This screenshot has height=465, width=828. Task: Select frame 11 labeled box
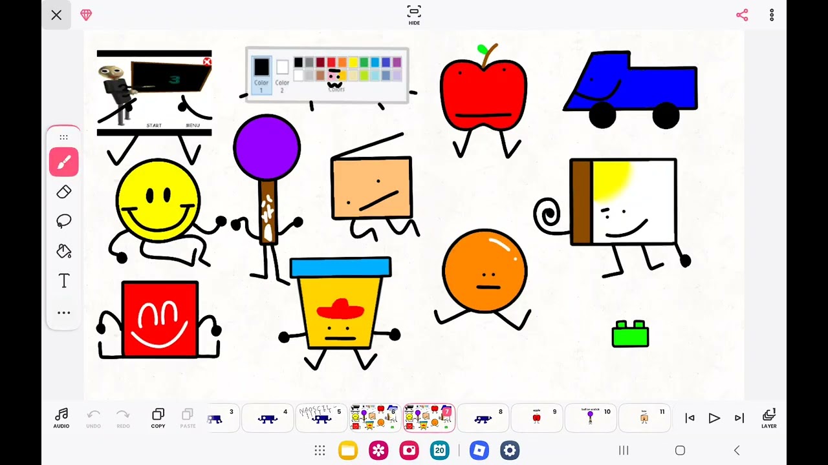(644, 418)
